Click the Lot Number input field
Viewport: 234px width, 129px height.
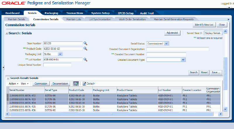click(x=63, y=60)
